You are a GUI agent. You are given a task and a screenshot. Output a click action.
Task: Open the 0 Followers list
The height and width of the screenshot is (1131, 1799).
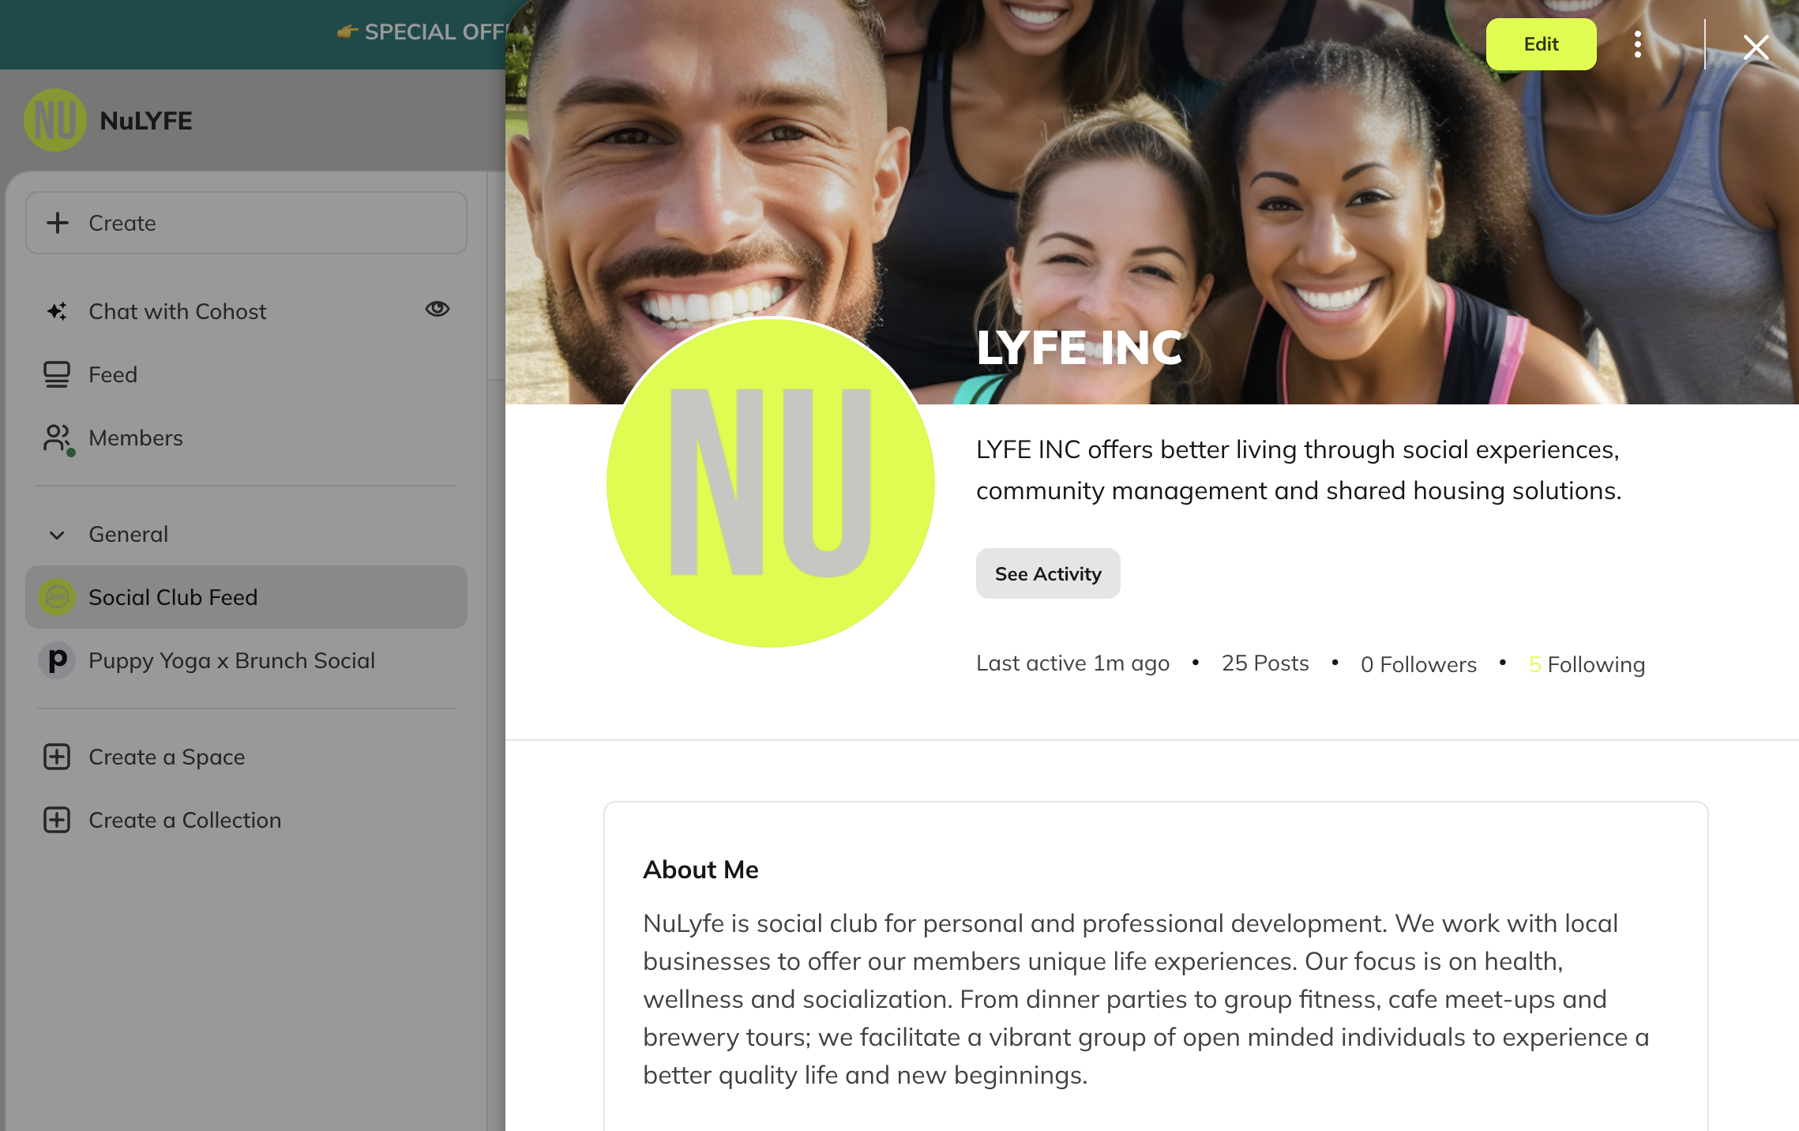tap(1418, 664)
